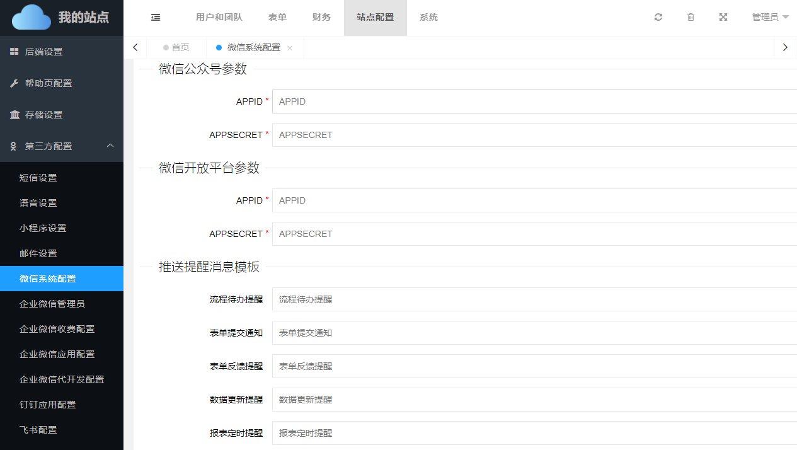Click the cloud logo icon
This screenshot has height=450, width=797.
tap(32, 18)
